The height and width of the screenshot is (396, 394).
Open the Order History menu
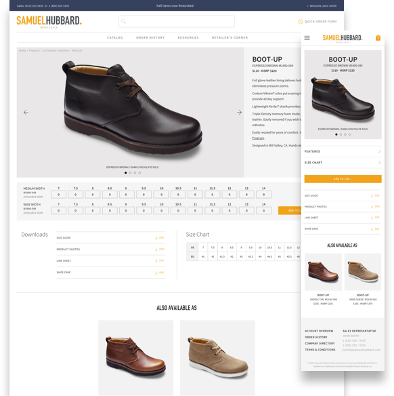(x=150, y=37)
